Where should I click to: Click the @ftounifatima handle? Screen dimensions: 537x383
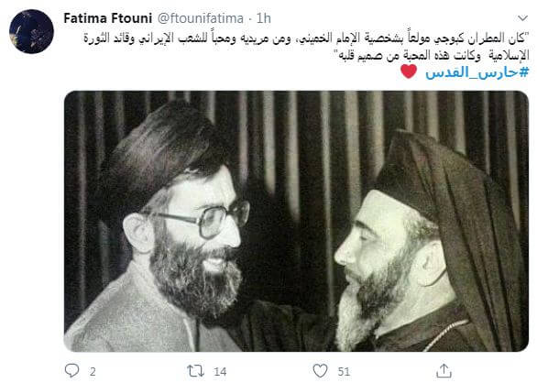click(x=201, y=18)
